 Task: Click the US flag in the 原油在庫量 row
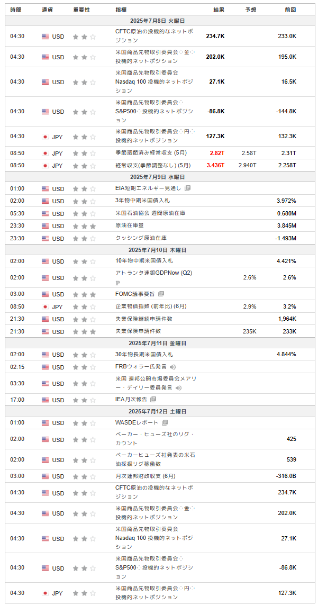click(45, 226)
